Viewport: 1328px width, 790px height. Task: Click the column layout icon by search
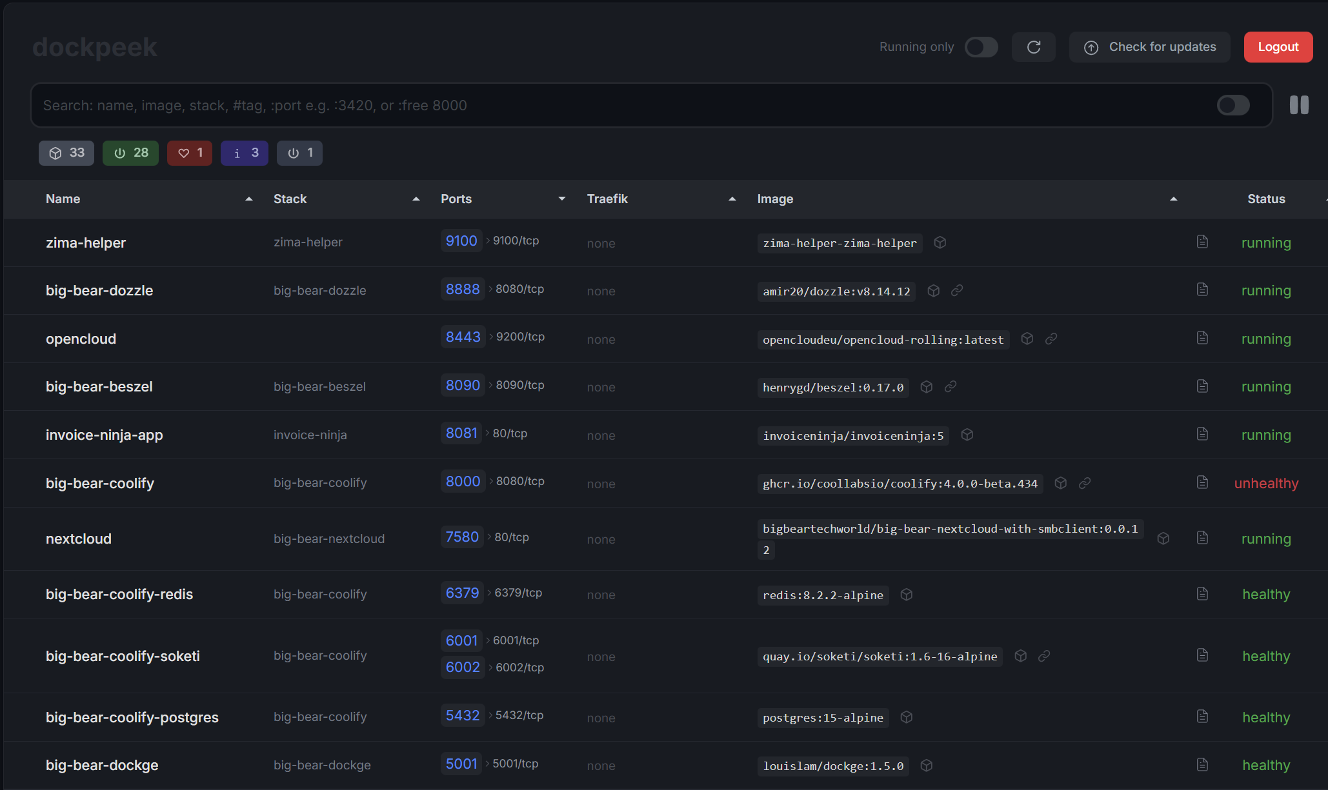coord(1299,105)
